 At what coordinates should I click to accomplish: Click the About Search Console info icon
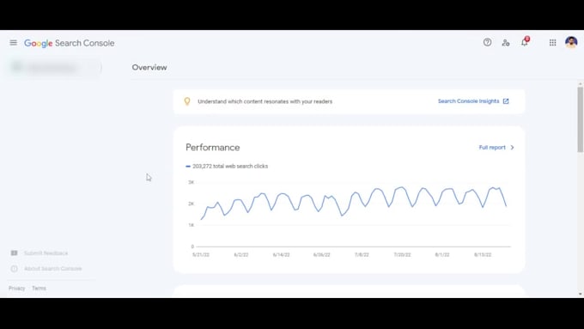pyautogui.click(x=14, y=269)
